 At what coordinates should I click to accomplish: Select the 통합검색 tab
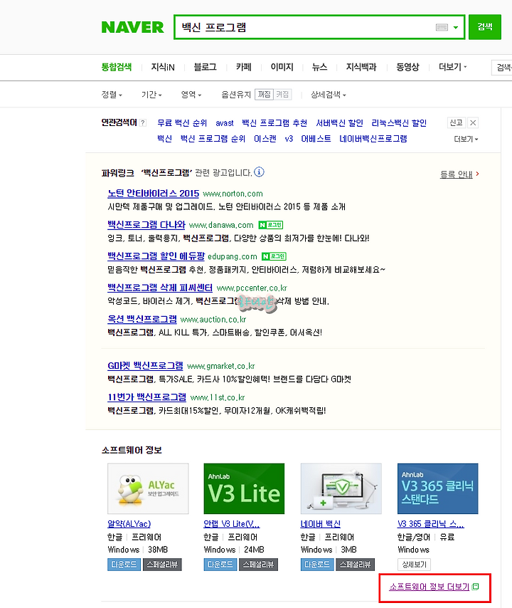[x=117, y=67]
